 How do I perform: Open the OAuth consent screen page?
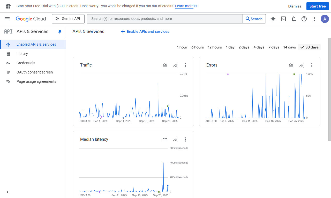click(x=35, y=72)
